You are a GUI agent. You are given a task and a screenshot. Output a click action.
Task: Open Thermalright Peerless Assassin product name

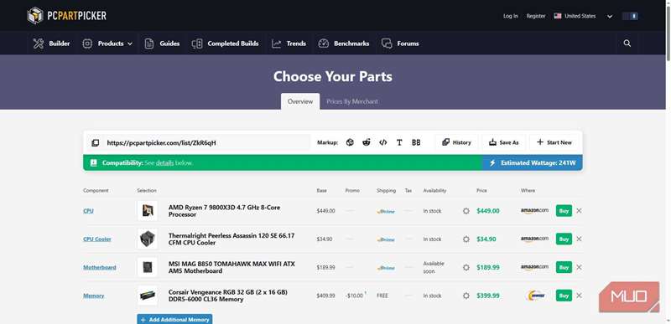tap(231, 239)
